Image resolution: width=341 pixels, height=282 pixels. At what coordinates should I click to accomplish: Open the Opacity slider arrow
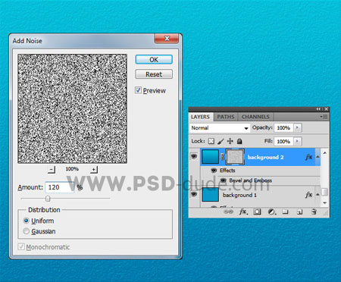[298, 127]
